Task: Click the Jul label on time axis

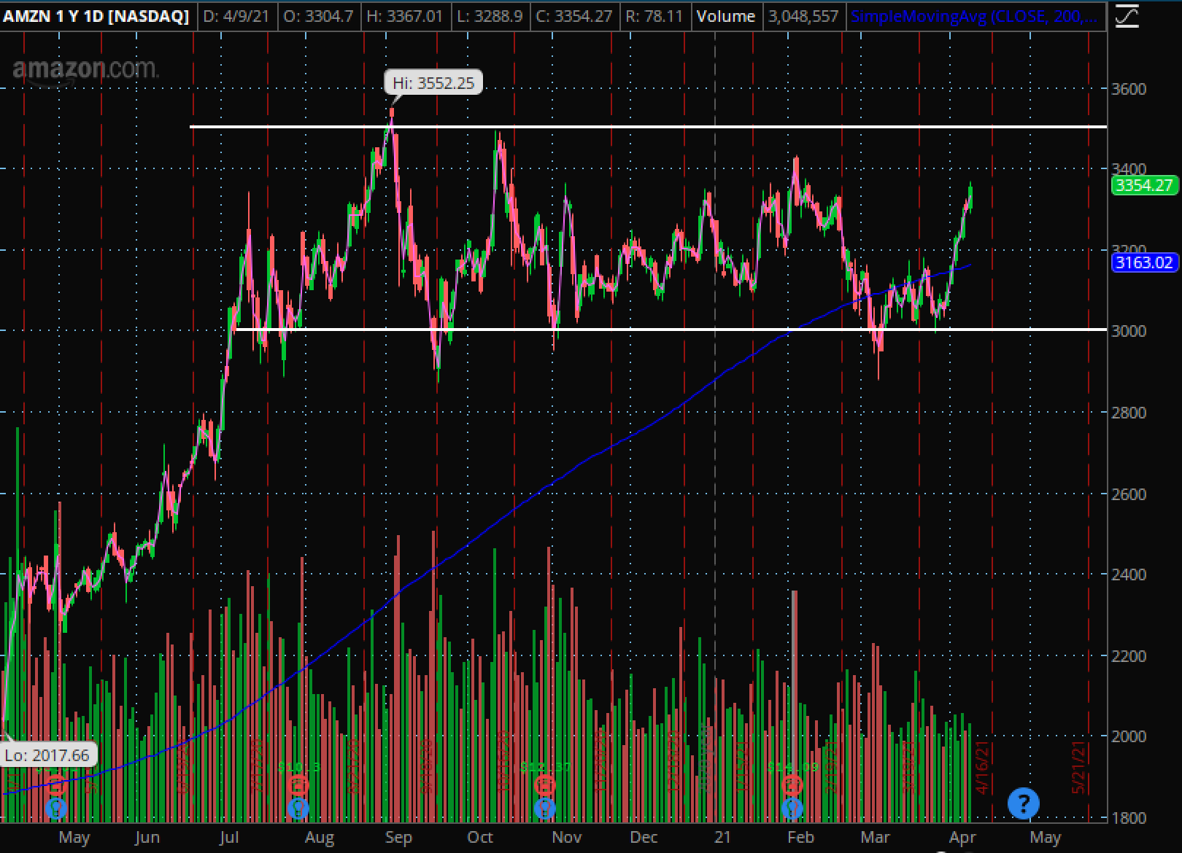Action: (228, 838)
